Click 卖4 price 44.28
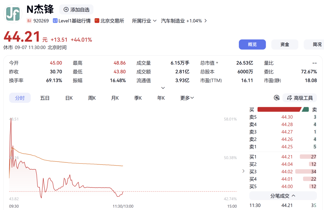Viewport: 324px width, 210px height. [x=287, y=124]
